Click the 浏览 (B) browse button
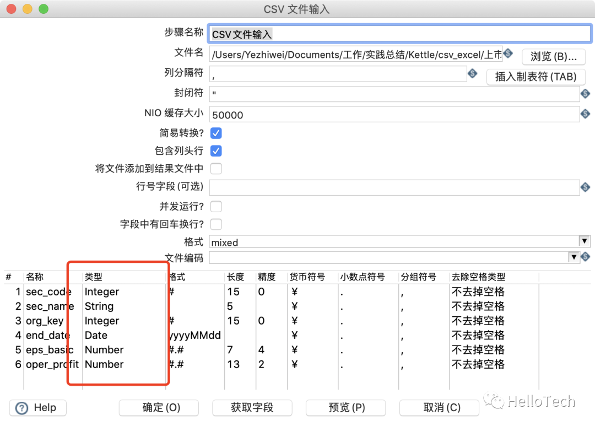The image size is (595, 426). pos(554,57)
